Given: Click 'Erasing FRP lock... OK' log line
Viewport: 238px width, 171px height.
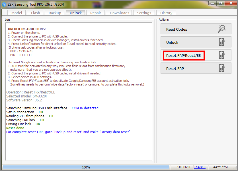Looking at the screenshot, I should click(23, 124).
